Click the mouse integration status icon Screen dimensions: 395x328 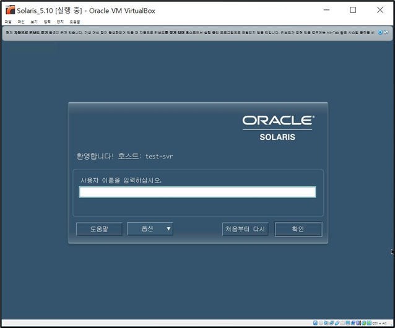(x=364, y=323)
